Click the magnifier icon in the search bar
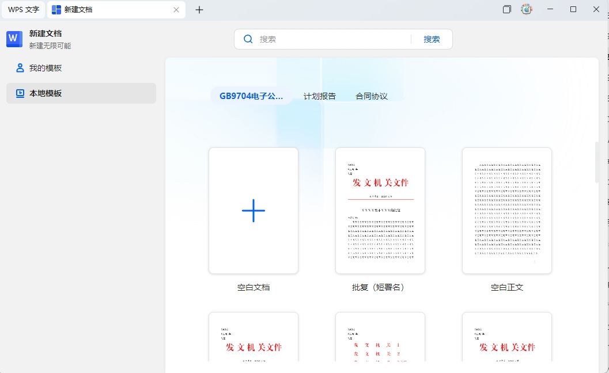This screenshot has height=373, width=609. click(x=248, y=39)
